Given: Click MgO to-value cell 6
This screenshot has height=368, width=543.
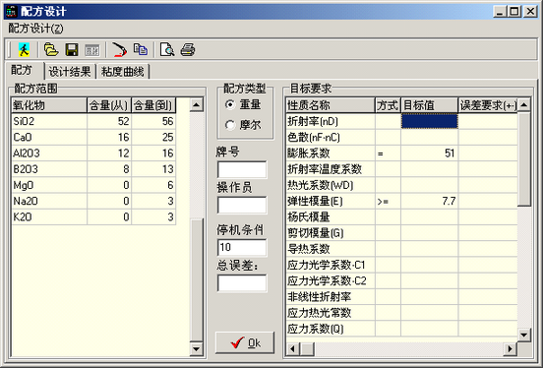Looking at the screenshot, I should tap(153, 185).
